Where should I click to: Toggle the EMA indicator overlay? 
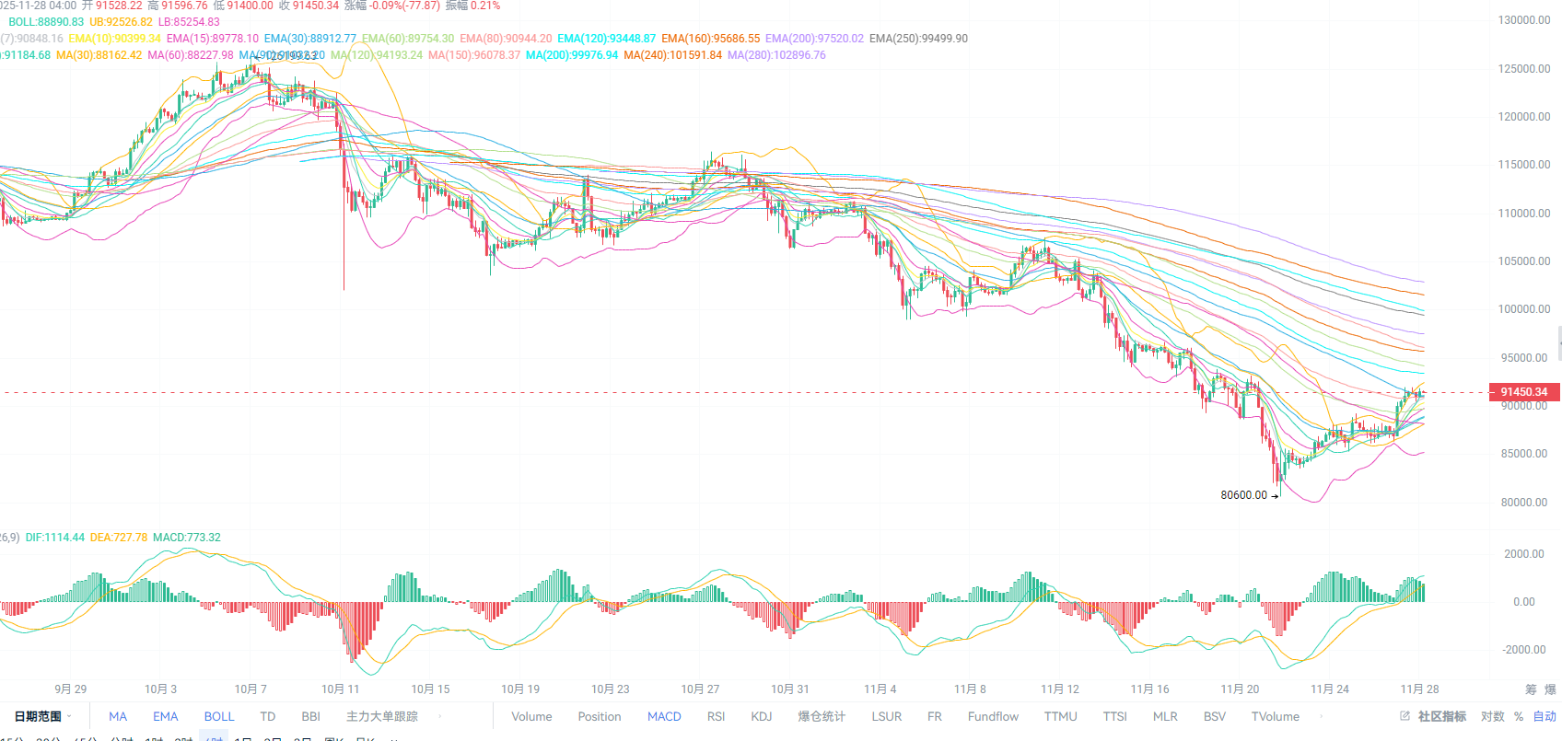pyautogui.click(x=166, y=716)
